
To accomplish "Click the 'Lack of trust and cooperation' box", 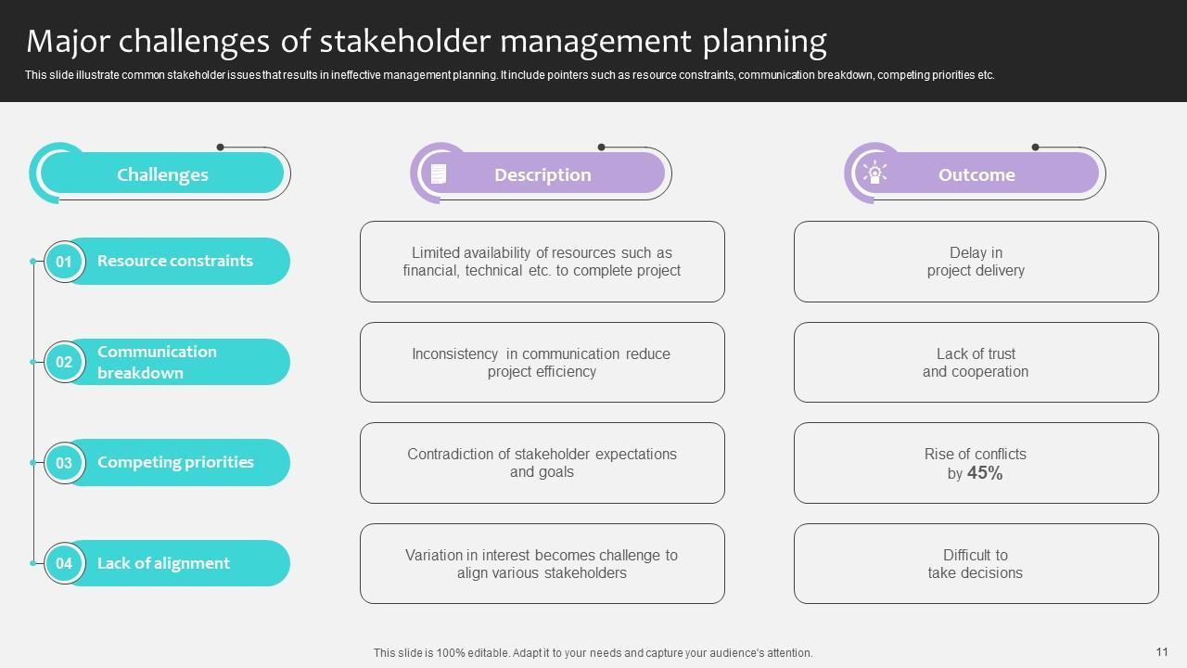I will click(976, 363).
